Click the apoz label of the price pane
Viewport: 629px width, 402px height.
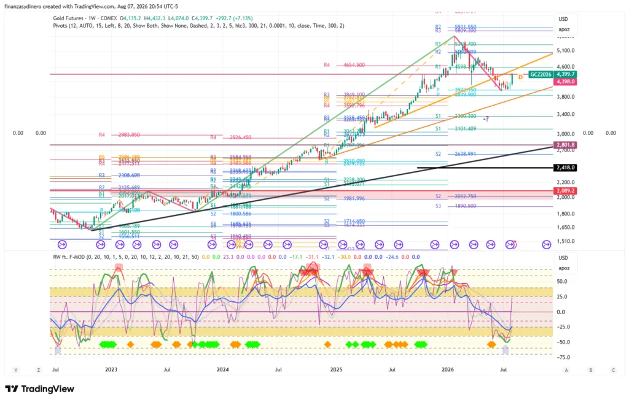(564, 29)
